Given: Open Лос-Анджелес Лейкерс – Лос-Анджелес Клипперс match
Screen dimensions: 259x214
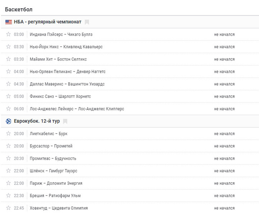Looking at the screenshot, I should [x=77, y=109].
